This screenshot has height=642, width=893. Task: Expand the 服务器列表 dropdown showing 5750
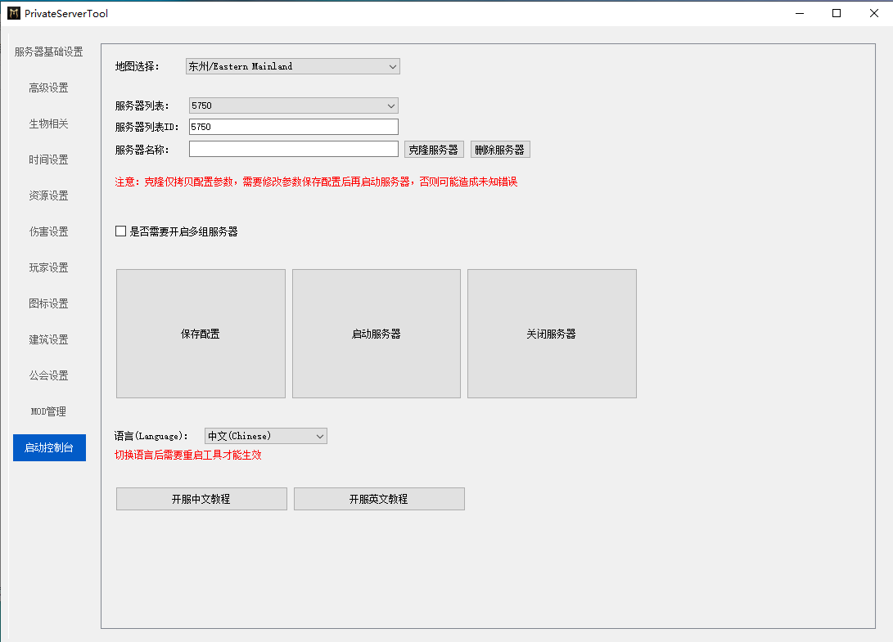[293, 106]
